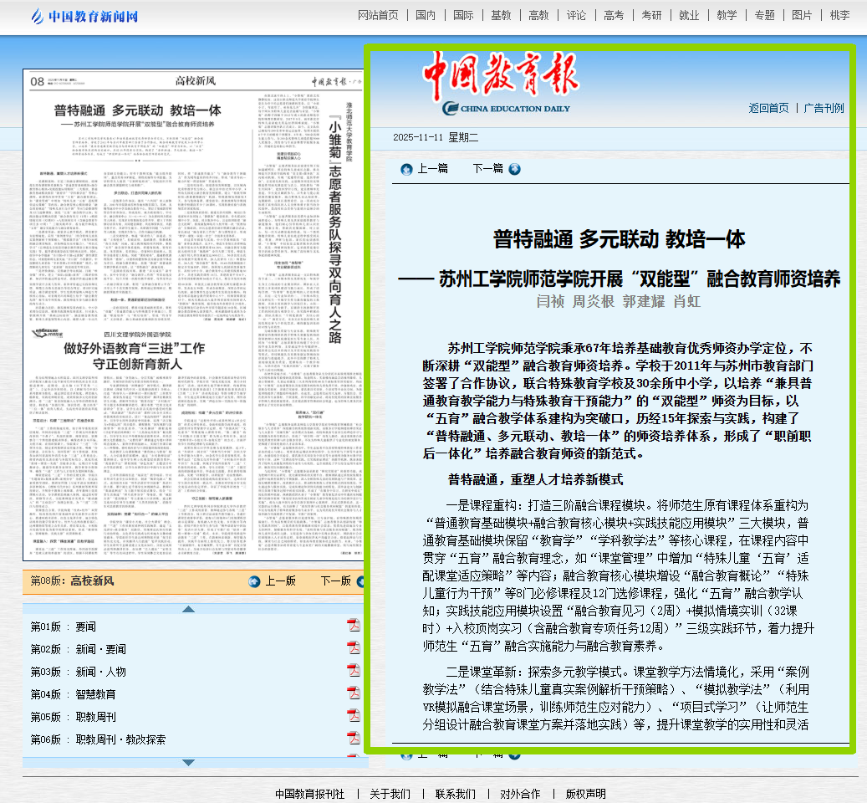The width and height of the screenshot is (867, 803).
Task: Download the PDF for 第02版
Action: click(x=354, y=647)
